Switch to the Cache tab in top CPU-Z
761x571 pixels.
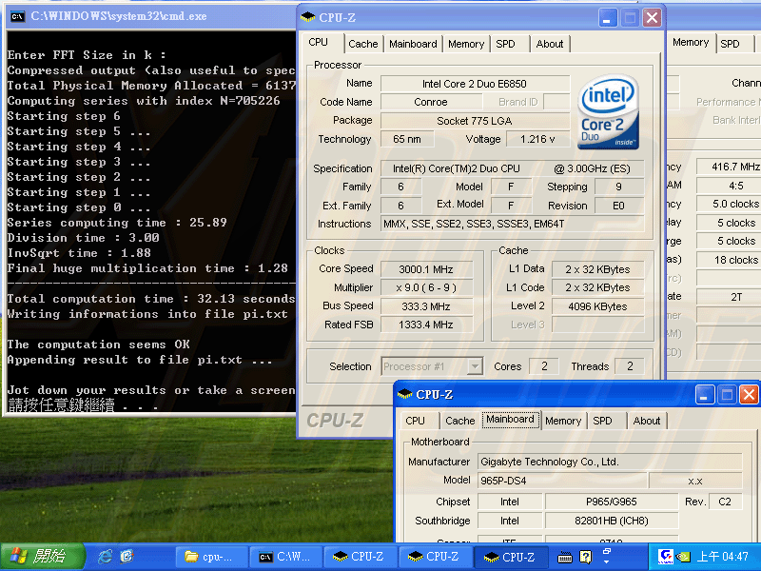(362, 44)
